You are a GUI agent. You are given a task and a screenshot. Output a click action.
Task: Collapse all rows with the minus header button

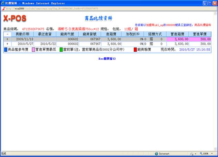tap(7, 34)
